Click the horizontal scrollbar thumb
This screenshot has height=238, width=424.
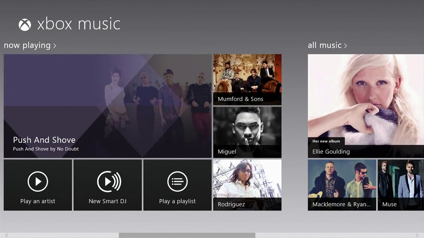click(x=187, y=235)
